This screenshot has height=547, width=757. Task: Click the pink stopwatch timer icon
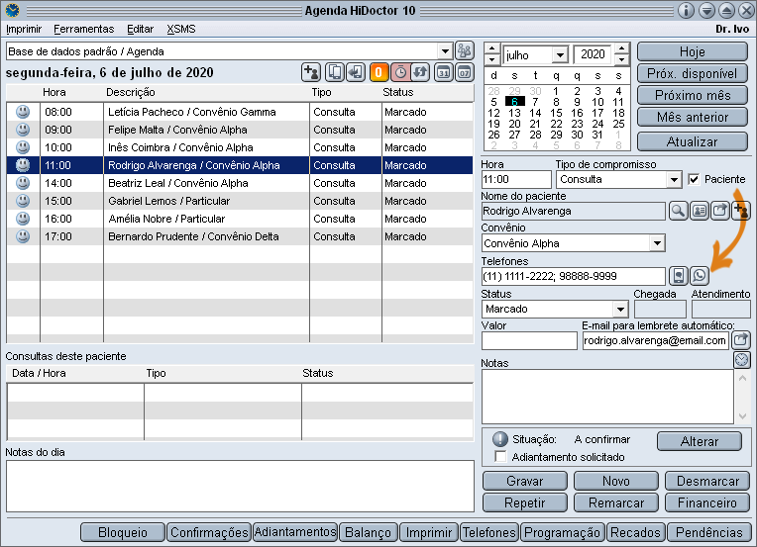point(400,73)
